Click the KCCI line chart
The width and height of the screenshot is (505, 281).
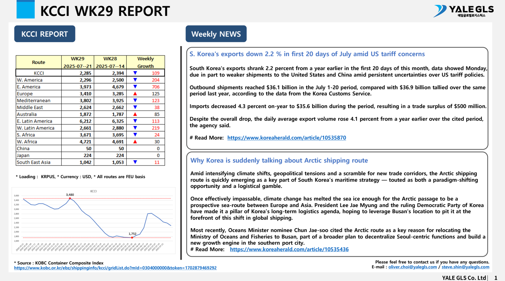point(94,221)
